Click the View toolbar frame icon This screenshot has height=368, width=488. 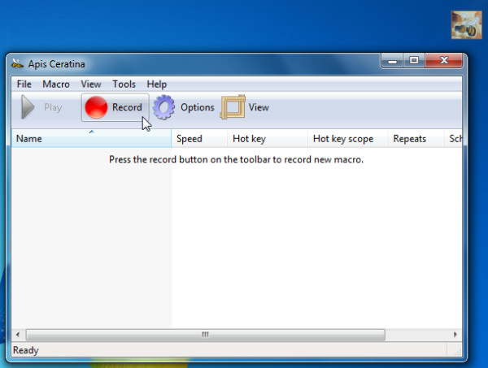point(233,107)
